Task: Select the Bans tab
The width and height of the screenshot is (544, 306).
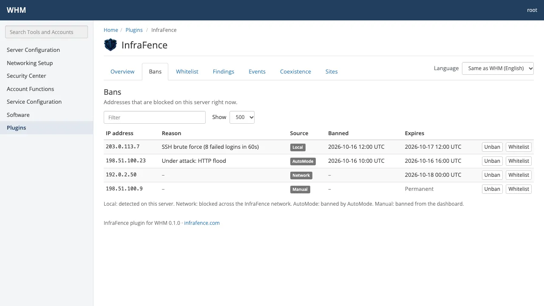Action: (155, 71)
